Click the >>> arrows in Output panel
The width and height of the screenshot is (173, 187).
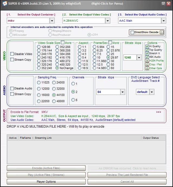(x=159, y=112)
